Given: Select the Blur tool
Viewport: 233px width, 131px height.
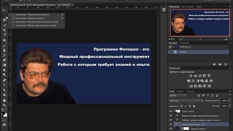Looking at the screenshot, I should click(x=4, y=70).
